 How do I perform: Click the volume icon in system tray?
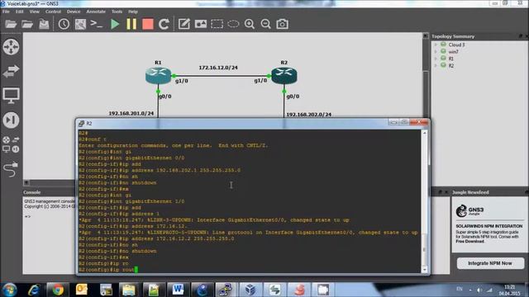[479, 290]
